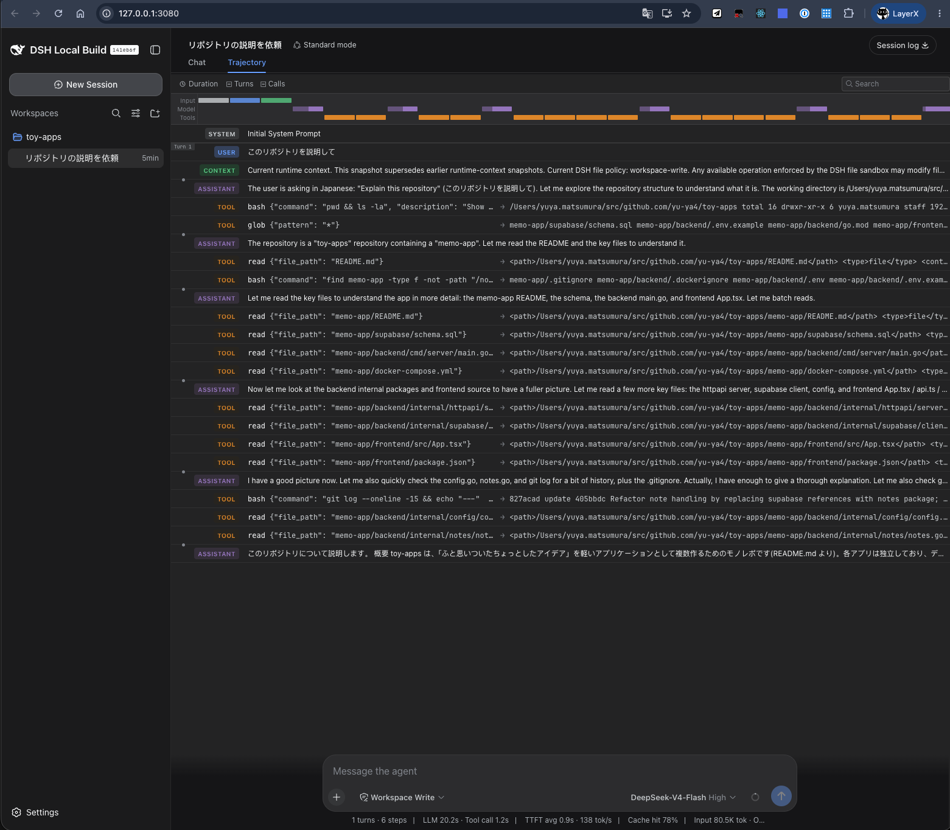This screenshot has height=830, width=950.
Task: Click the trajectory Search field
Action: 895,84
